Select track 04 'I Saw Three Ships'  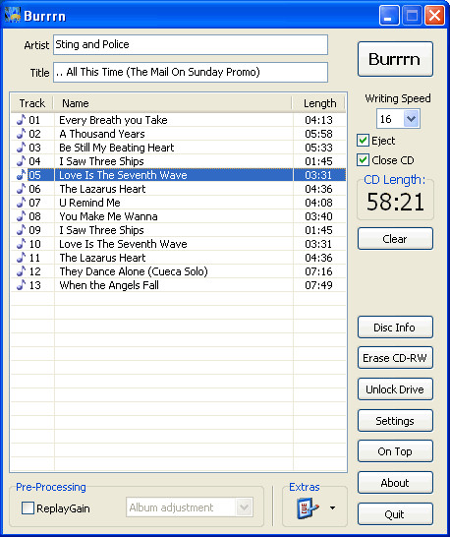[x=178, y=161]
